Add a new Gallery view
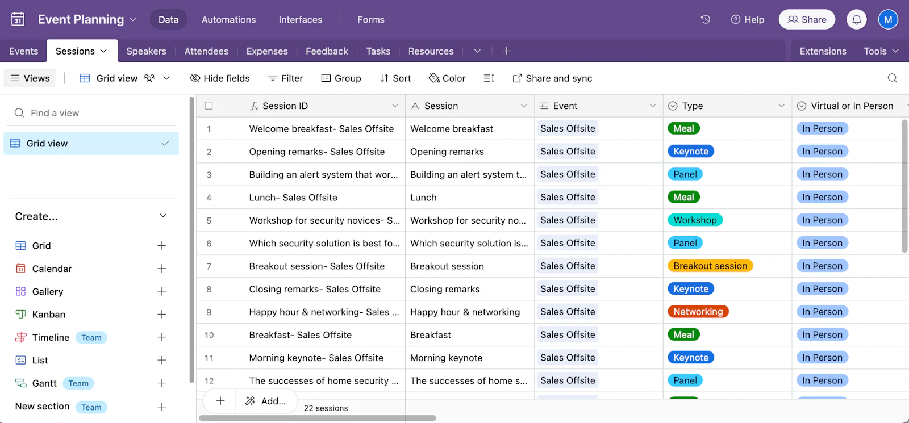Image resolution: width=909 pixels, height=423 pixels. pos(161,292)
